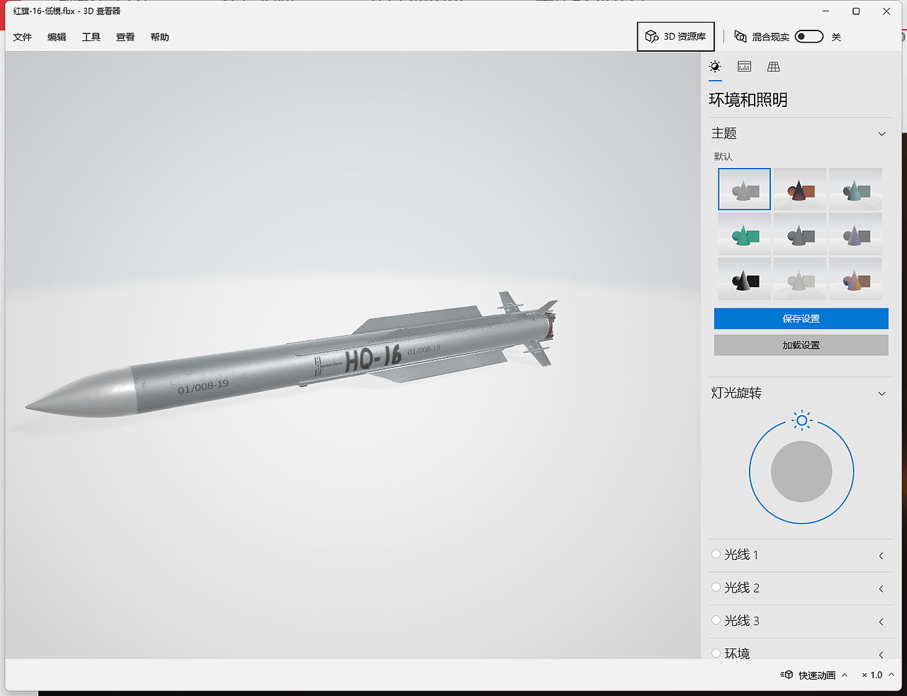Open the 3D 资源库 library
Screen dimensions: 907x696
point(675,37)
